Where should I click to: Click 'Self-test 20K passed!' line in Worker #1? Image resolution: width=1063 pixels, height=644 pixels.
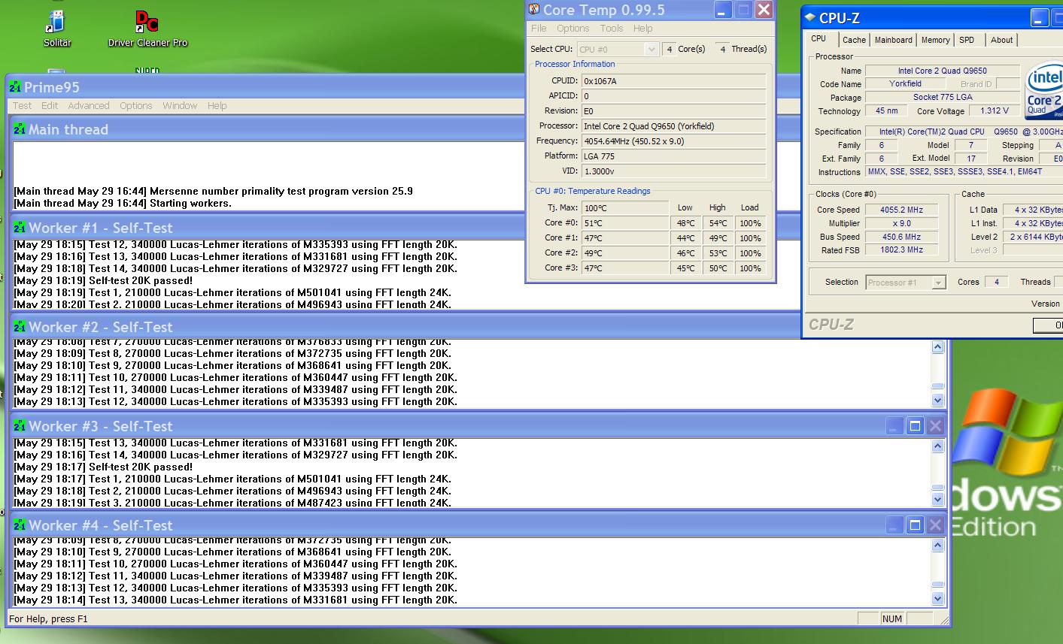point(103,281)
